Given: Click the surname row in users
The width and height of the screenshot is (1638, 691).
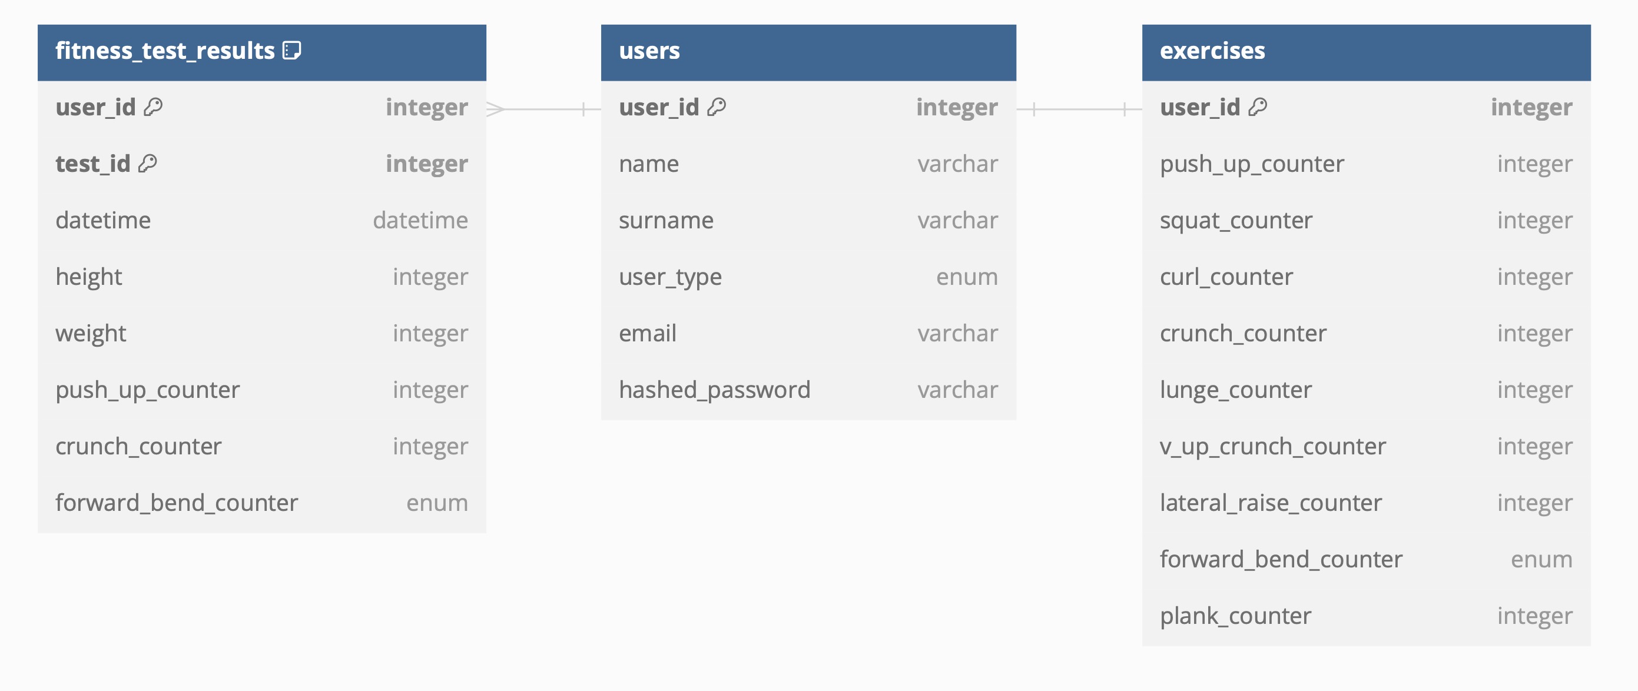Looking at the screenshot, I should (x=808, y=220).
